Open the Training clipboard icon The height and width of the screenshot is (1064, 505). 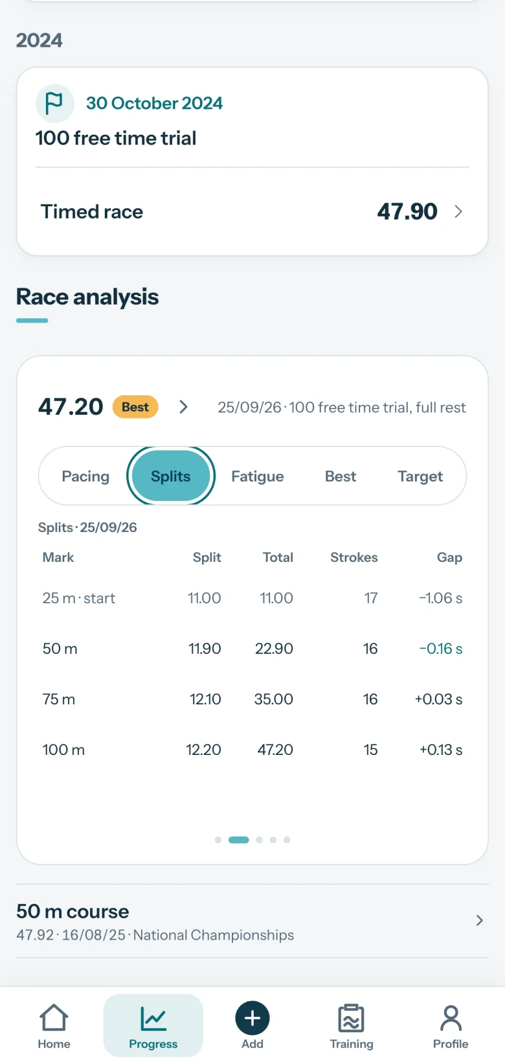coord(352,1018)
